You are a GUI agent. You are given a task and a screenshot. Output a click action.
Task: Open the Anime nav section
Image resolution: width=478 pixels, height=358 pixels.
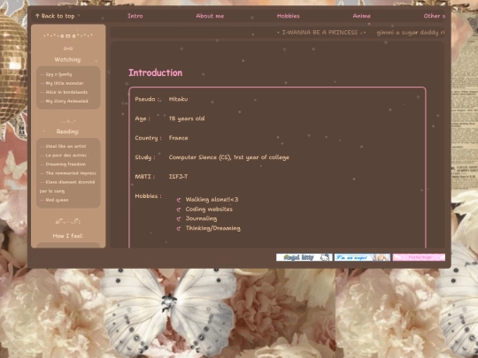click(x=361, y=16)
